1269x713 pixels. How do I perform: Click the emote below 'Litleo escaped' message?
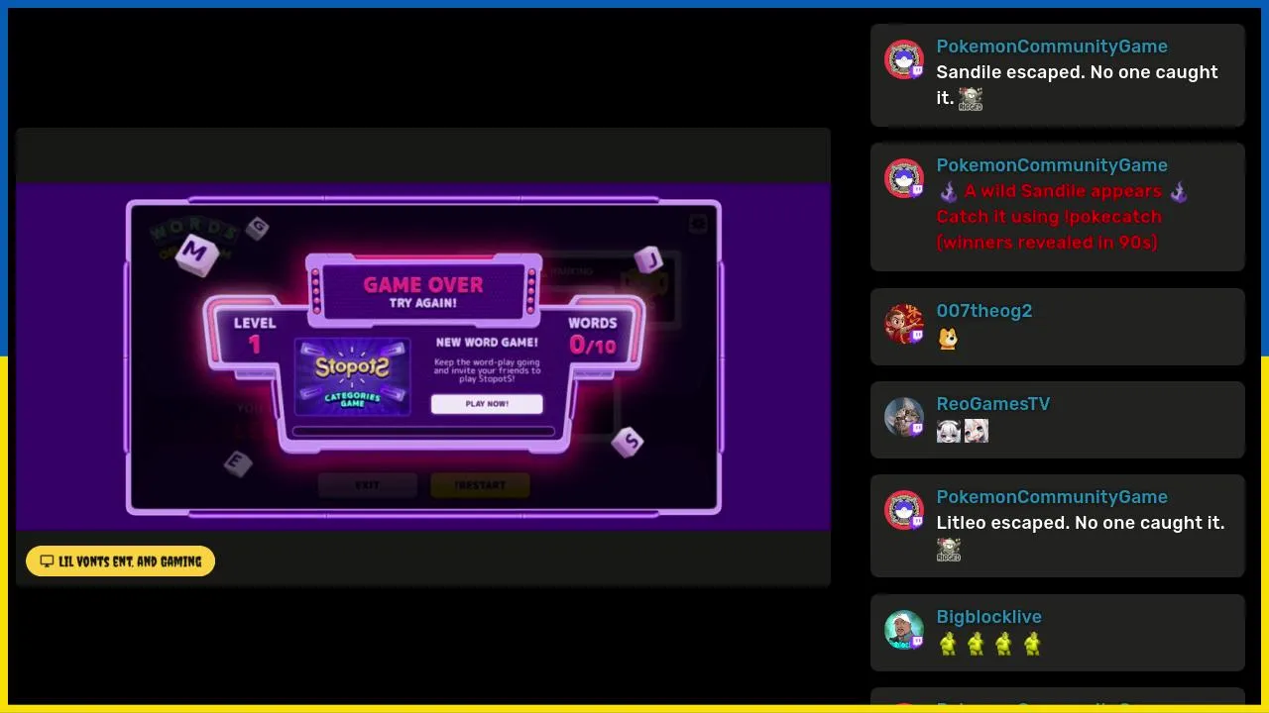coord(949,550)
